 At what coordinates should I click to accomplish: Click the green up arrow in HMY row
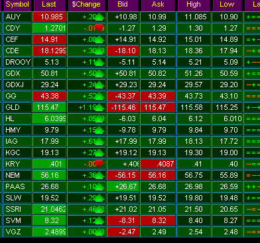click(x=99, y=130)
